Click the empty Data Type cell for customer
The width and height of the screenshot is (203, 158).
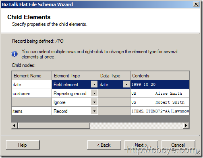pyautogui.click(x=114, y=94)
